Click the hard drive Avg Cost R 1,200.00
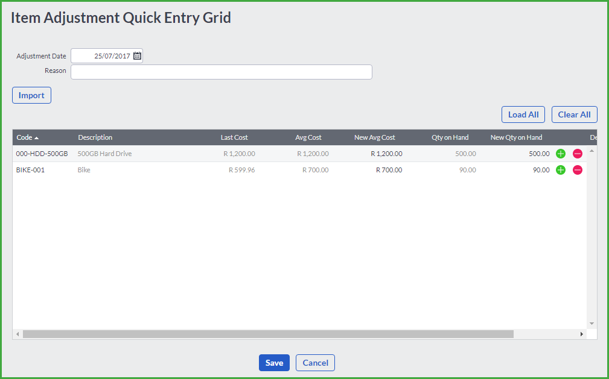Screen dimensions: 609x379 (x=313, y=154)
